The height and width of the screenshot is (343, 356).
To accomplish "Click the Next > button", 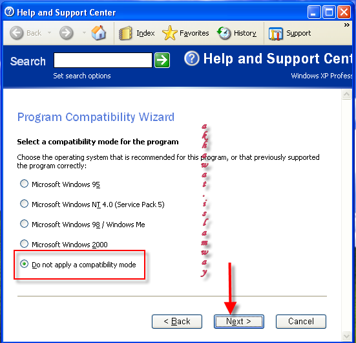I will click(x=239, y=322).
